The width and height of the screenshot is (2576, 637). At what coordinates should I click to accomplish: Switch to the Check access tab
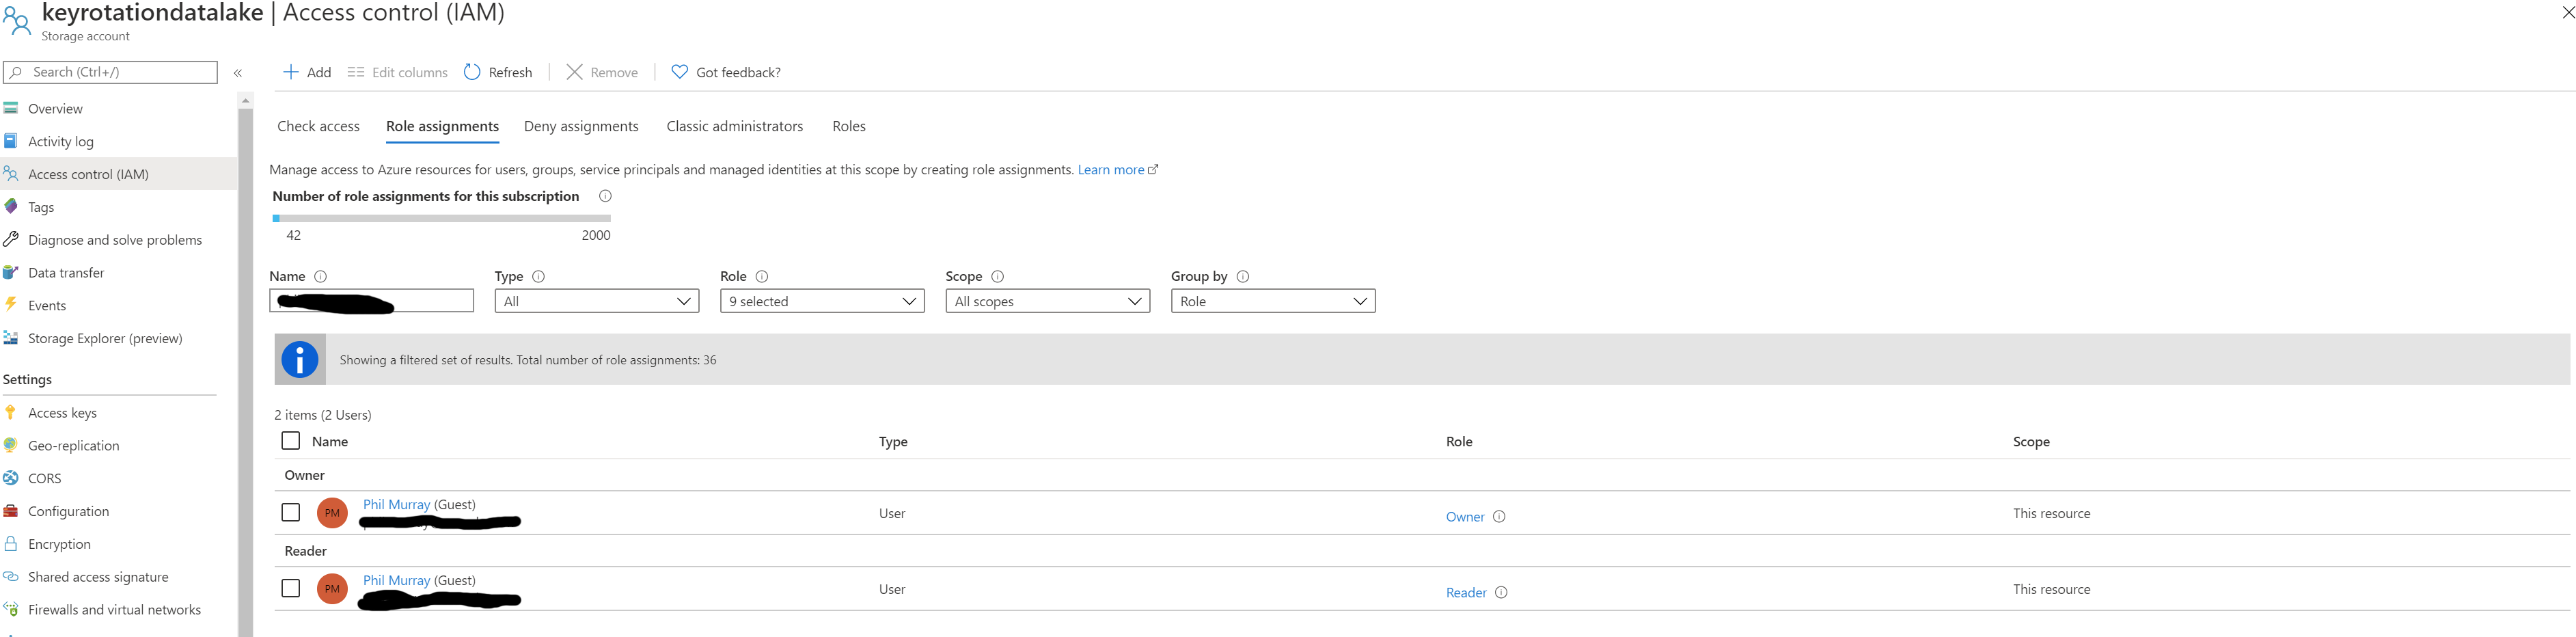tap(318, 126)
